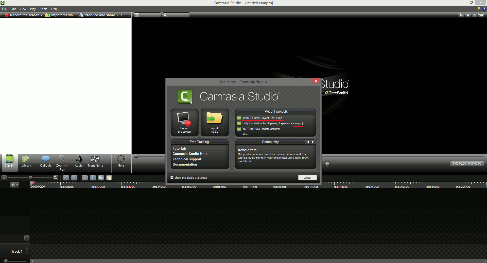Click the Cut scissors icon

click(x=85, y=178)
